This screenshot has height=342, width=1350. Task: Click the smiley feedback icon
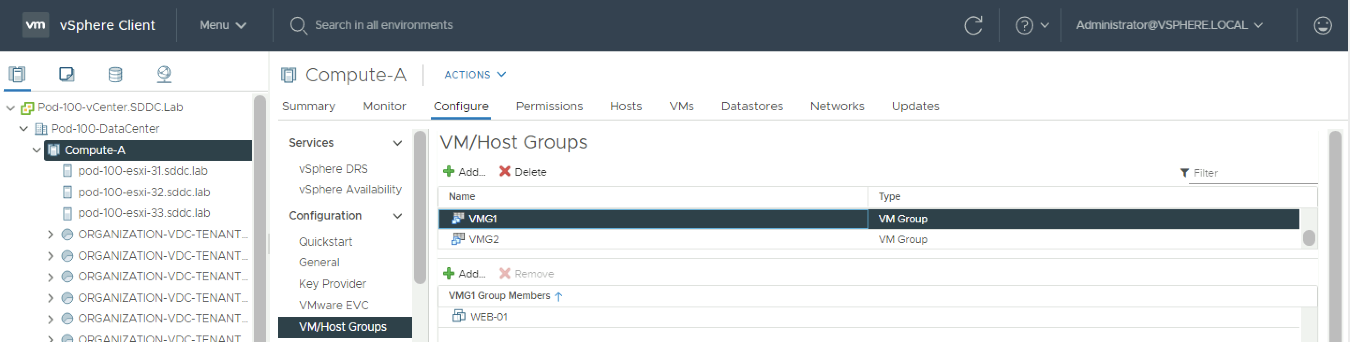(x=1322, y=25)
